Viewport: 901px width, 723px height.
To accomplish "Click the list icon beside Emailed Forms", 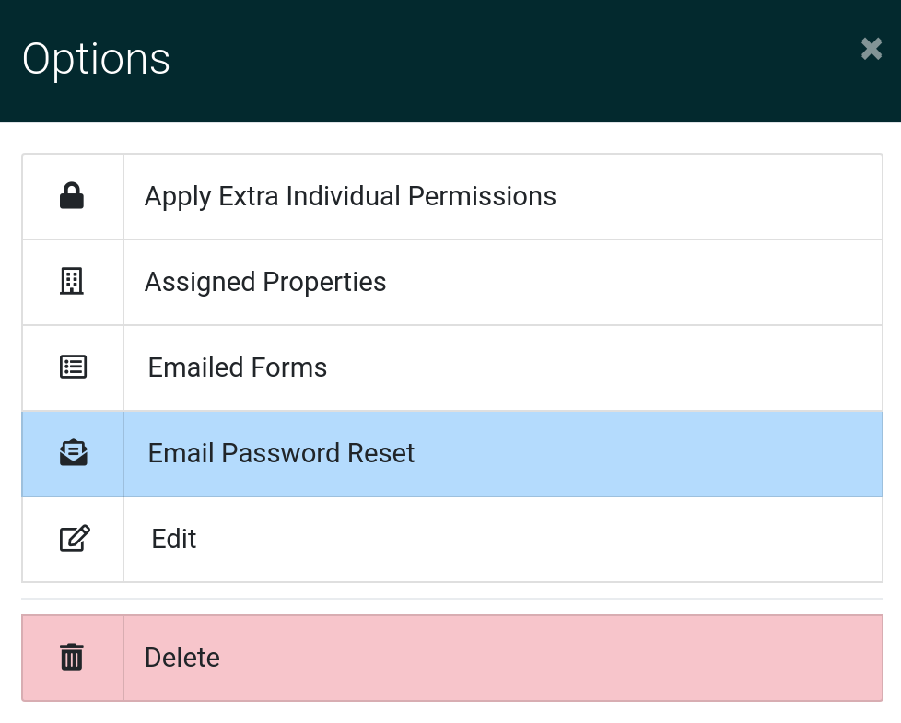I will [73, 367].
